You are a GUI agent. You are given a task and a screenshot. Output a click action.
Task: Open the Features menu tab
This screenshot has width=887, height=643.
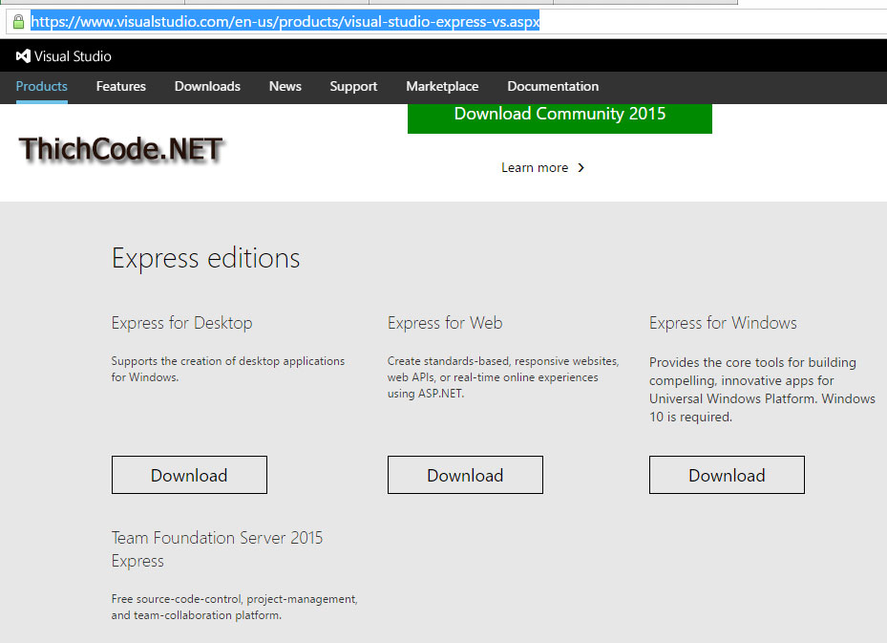pos(121,86)
